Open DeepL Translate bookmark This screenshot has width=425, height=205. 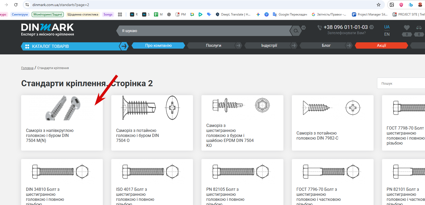pos(233,14)
